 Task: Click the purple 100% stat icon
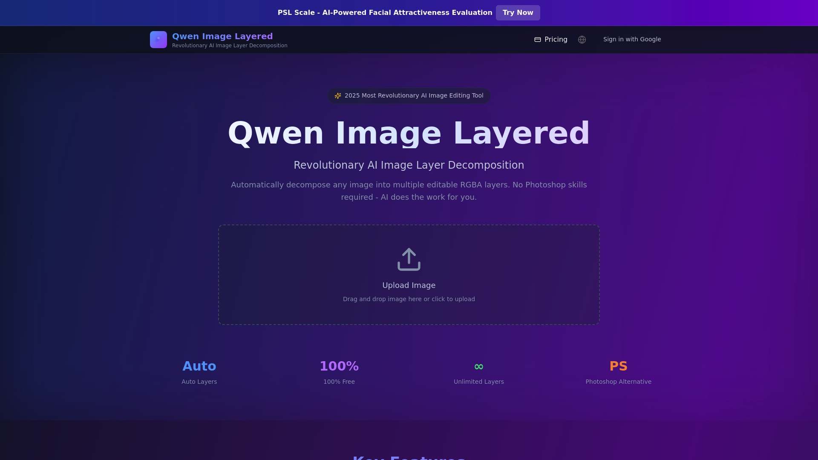click(339, 366)
